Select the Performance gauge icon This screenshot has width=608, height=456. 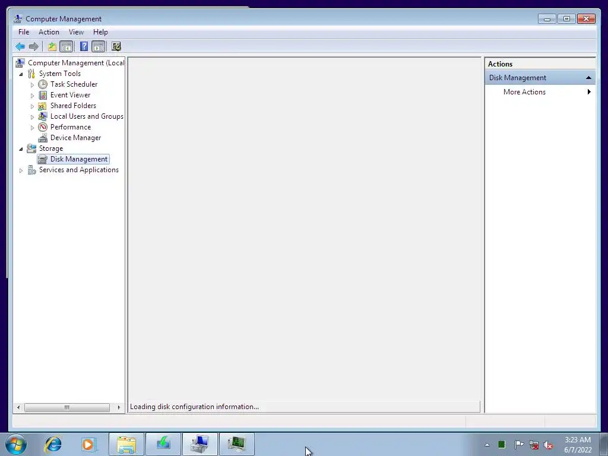tap(43, 127)
